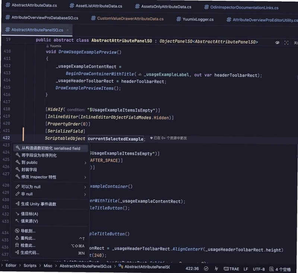Click '已在 0+ 个资源中更改' inlay hint
Screen dimensions: 298x273
tap(168, 138)
